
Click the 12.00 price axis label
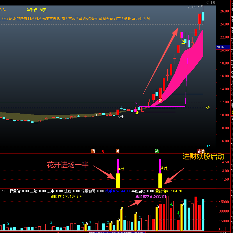pos(225,102)
